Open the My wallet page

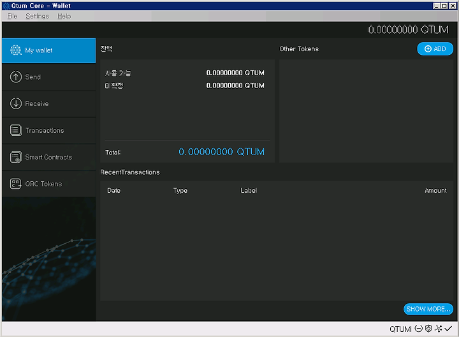point(48,50)
